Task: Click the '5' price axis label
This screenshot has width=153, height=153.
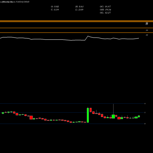Action: (145, 113)
